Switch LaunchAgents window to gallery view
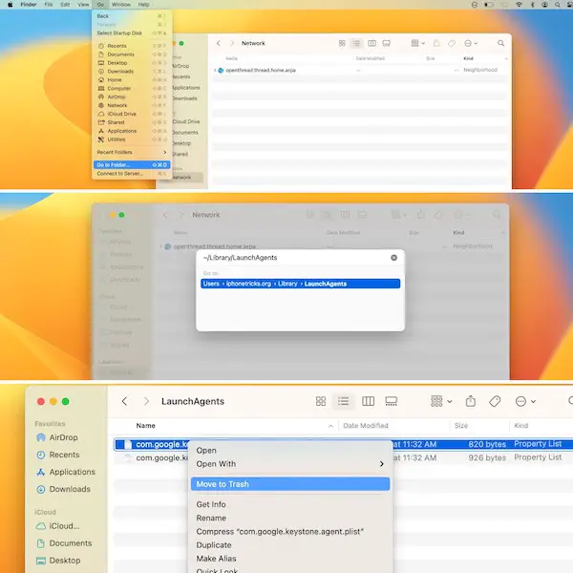The image size is (573, 573). [391, 401]
